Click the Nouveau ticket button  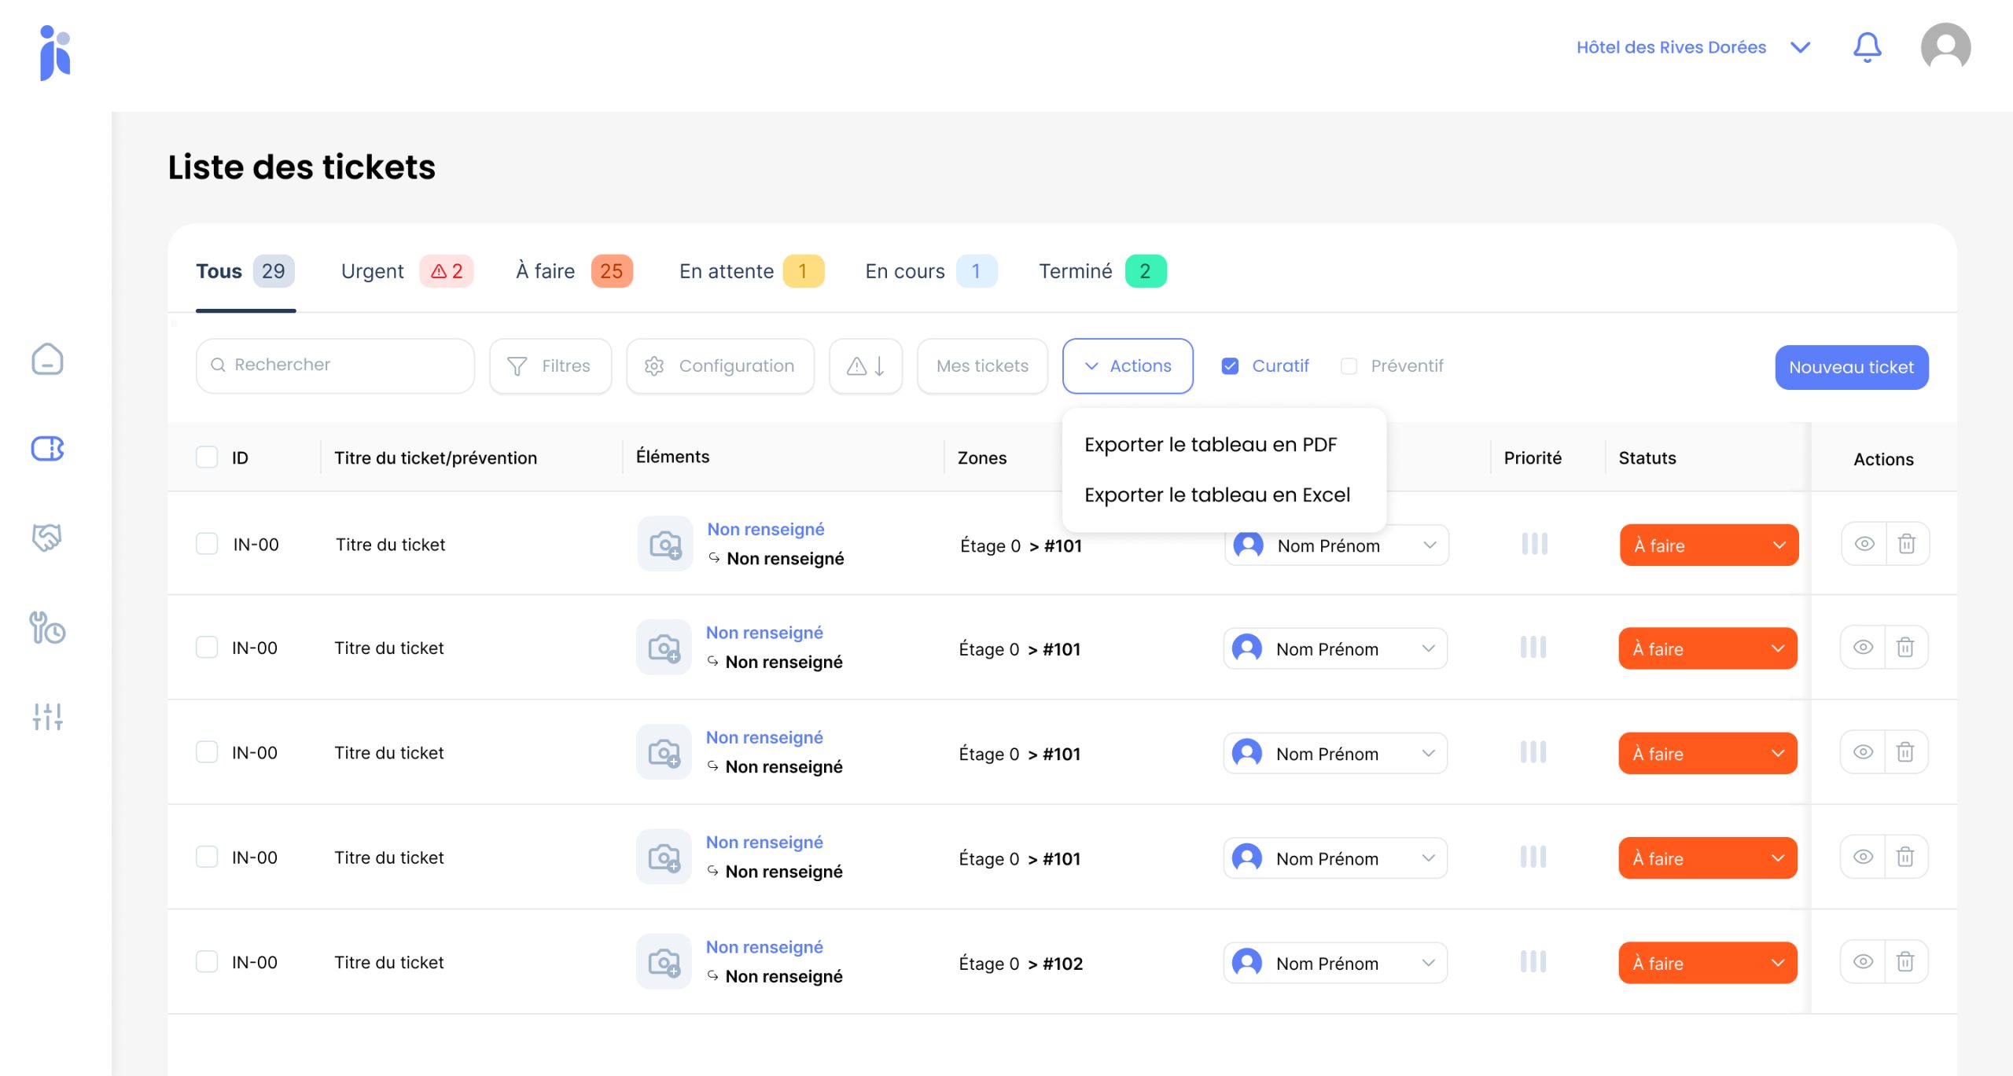pos(1851,367)
